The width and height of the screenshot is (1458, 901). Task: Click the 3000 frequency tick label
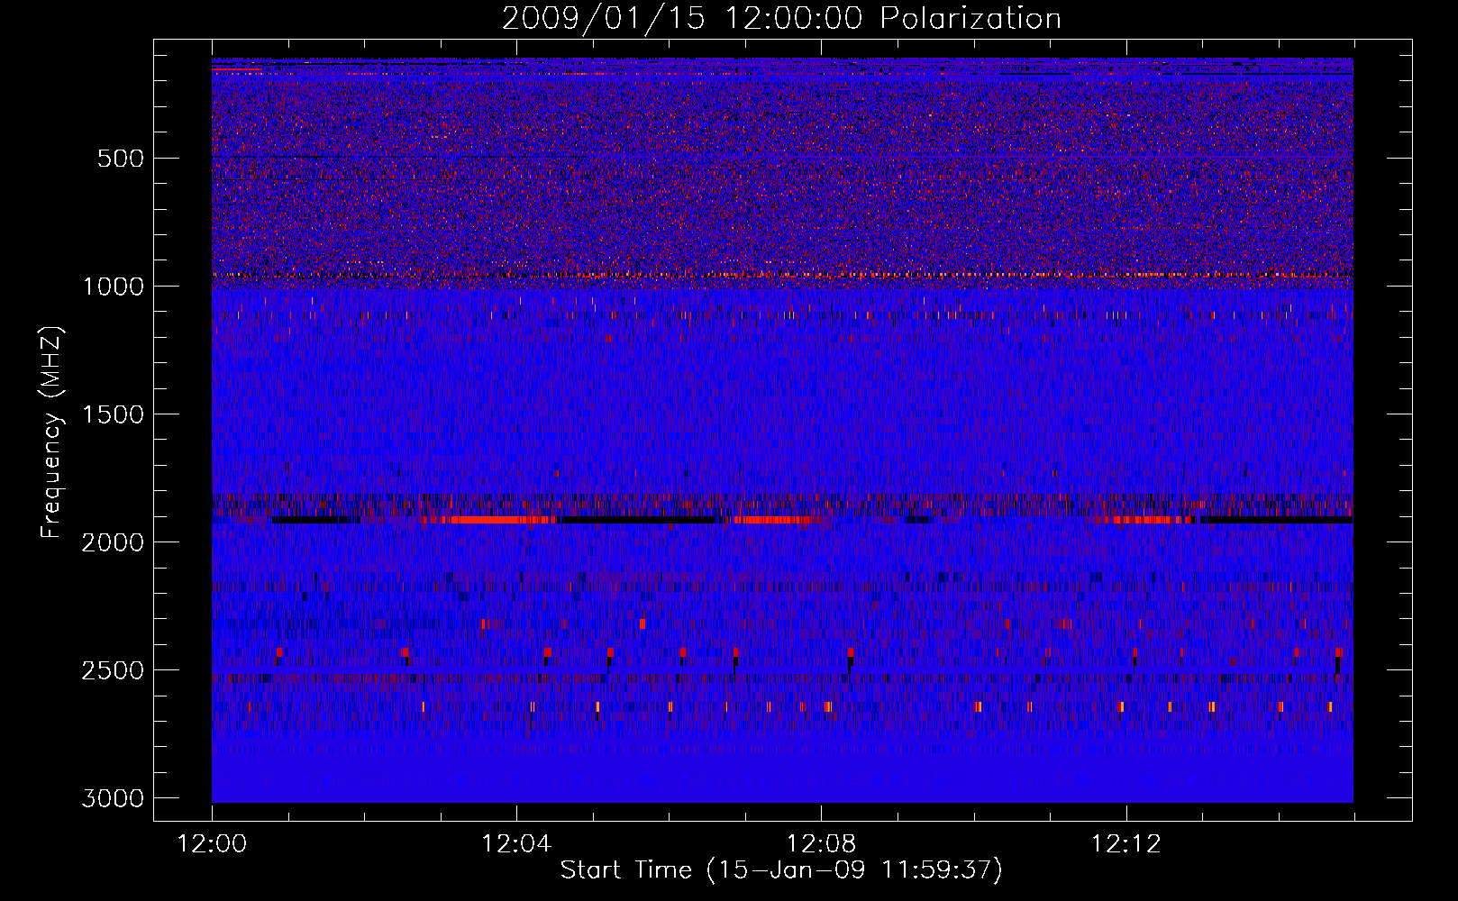pos(113,798)
